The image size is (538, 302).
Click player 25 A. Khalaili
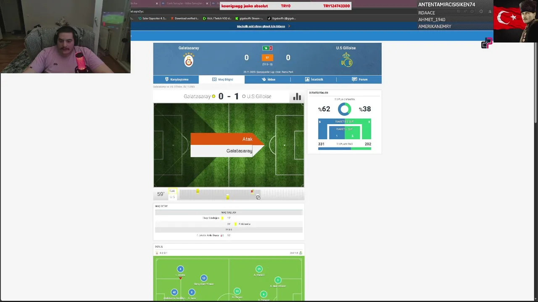(259, 269)
